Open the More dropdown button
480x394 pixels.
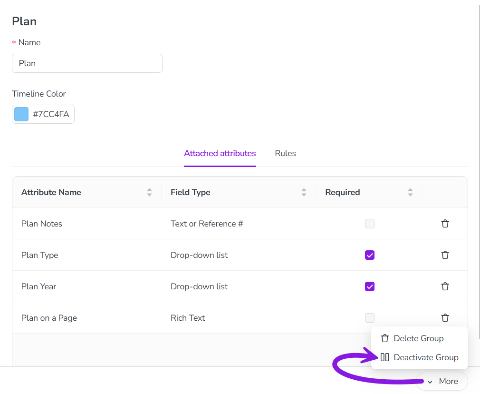point(442,381)
